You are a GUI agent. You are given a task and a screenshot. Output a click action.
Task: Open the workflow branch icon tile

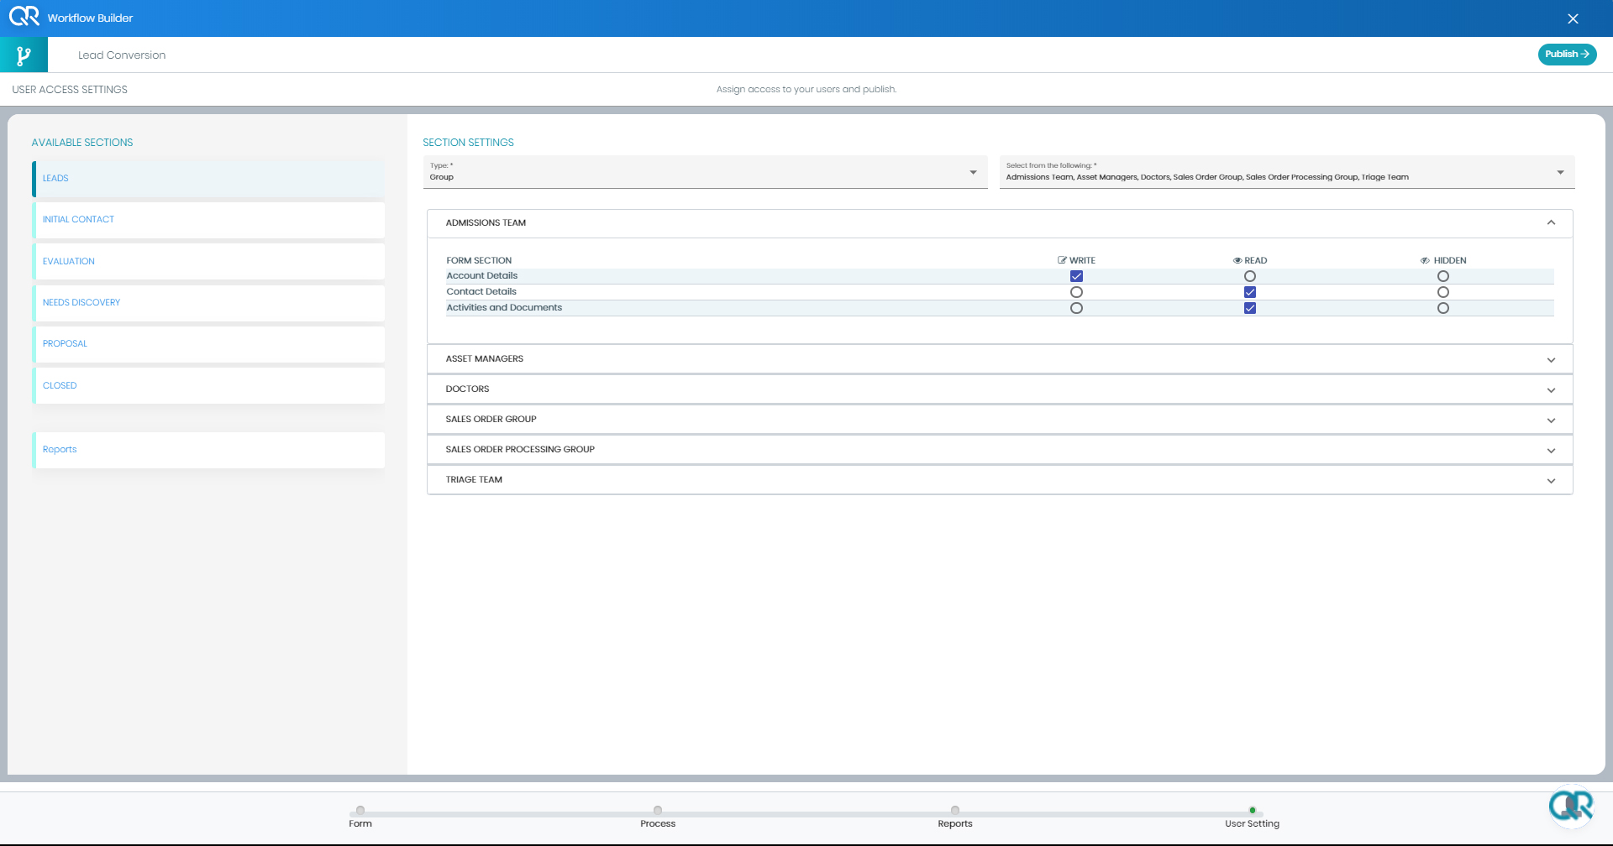point(24,55)
